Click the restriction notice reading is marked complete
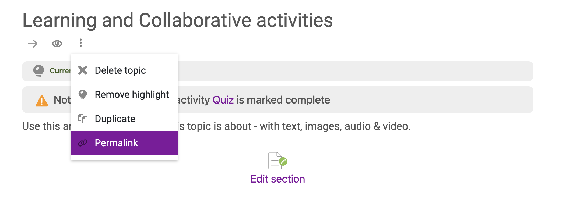 tap(283, 100)
